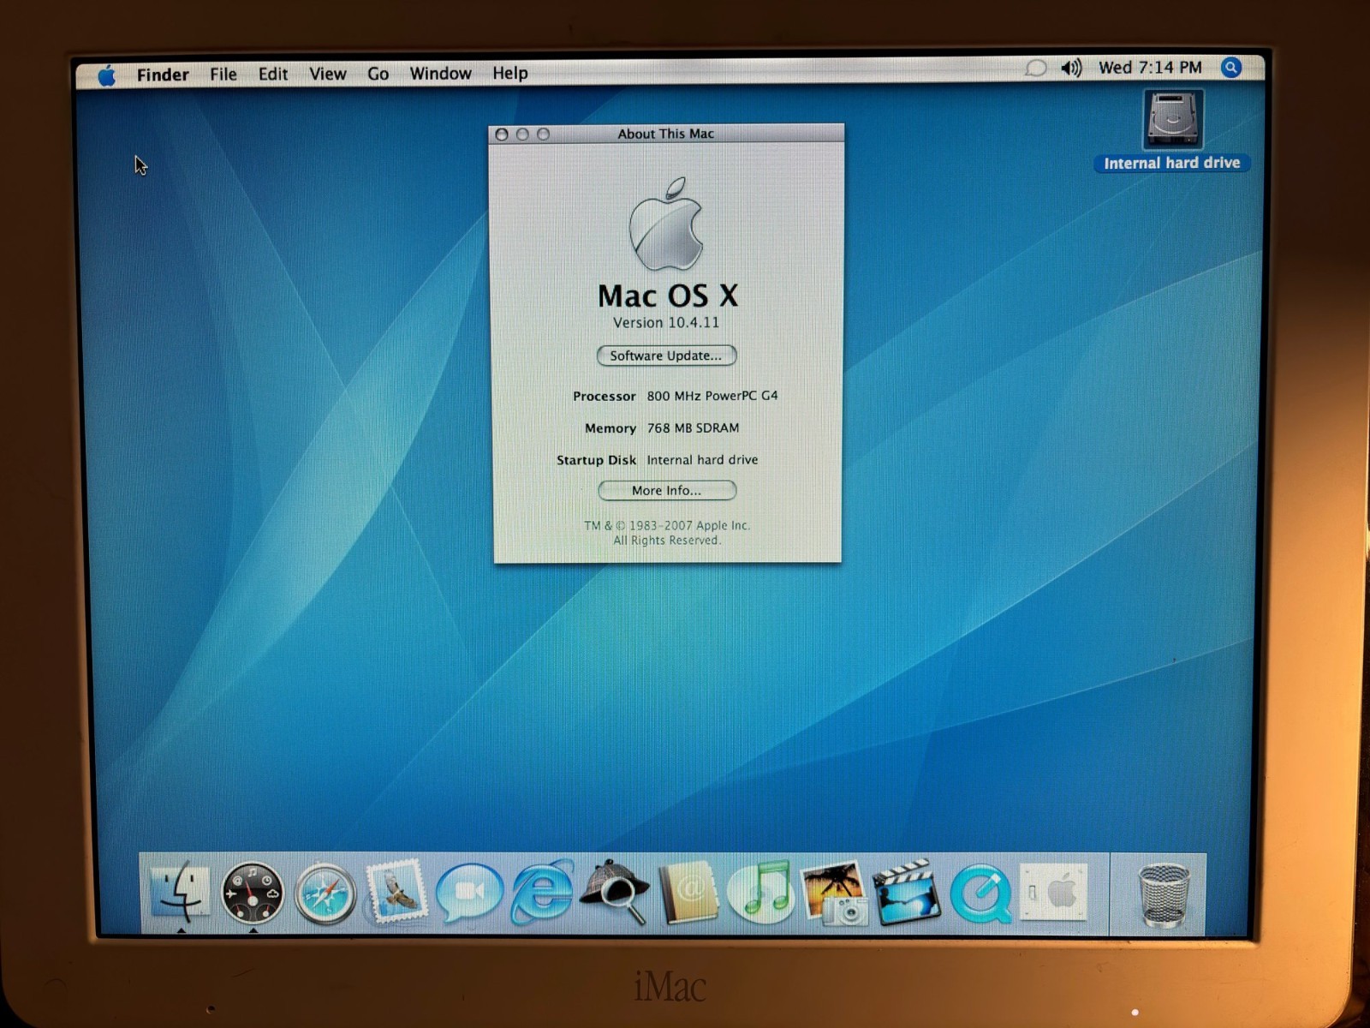
Task: Click the More Info... button
Action: click(666, 490)
